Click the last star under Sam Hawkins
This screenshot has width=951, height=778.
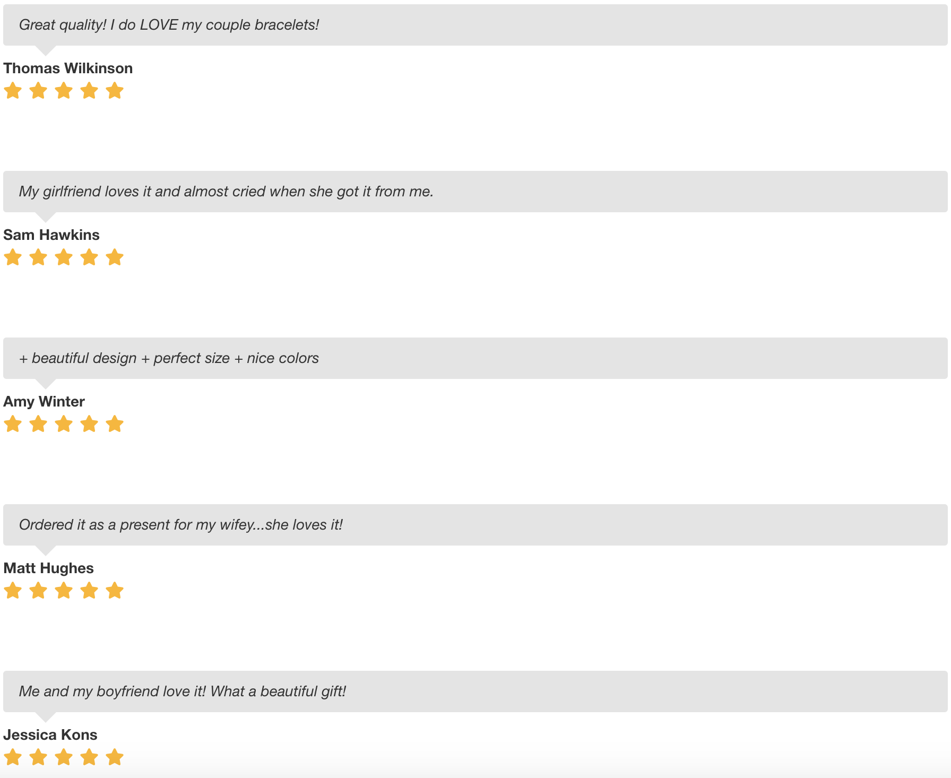[115, 257]
